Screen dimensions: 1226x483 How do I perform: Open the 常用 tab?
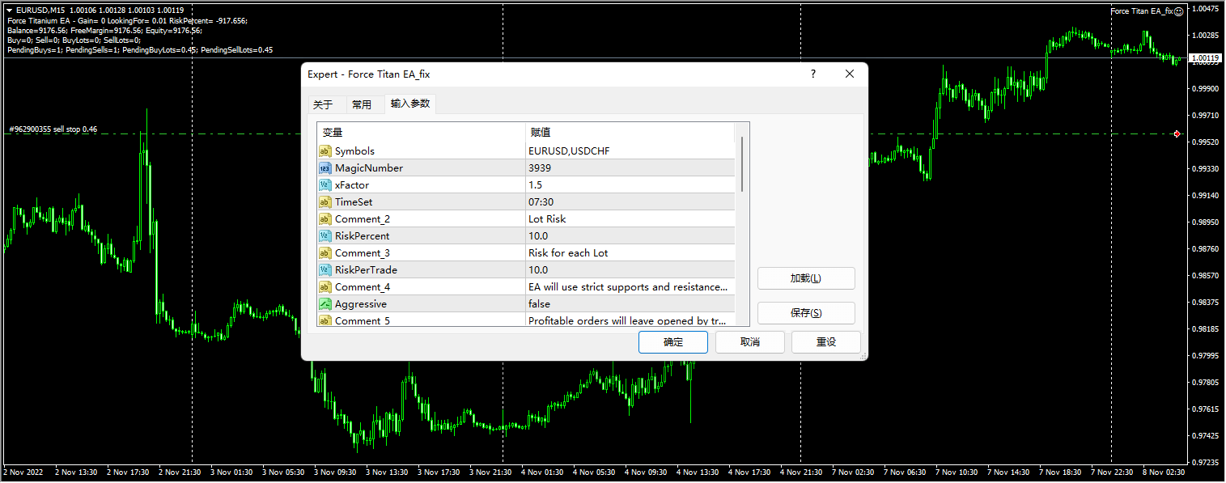tap(362, 104)
